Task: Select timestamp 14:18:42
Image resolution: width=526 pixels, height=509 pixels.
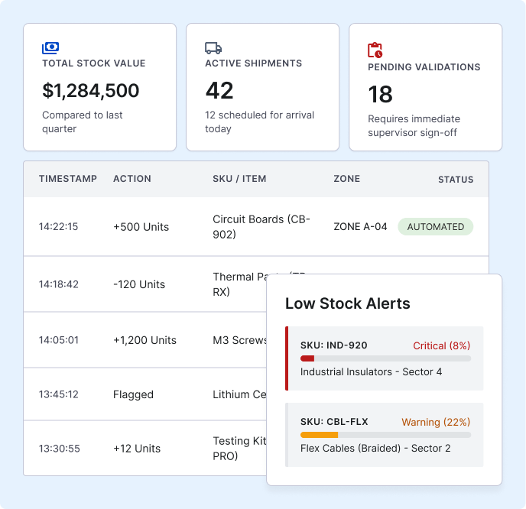Action: pos(58,284)
